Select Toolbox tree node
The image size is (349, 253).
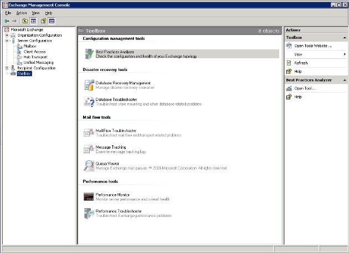24,74
